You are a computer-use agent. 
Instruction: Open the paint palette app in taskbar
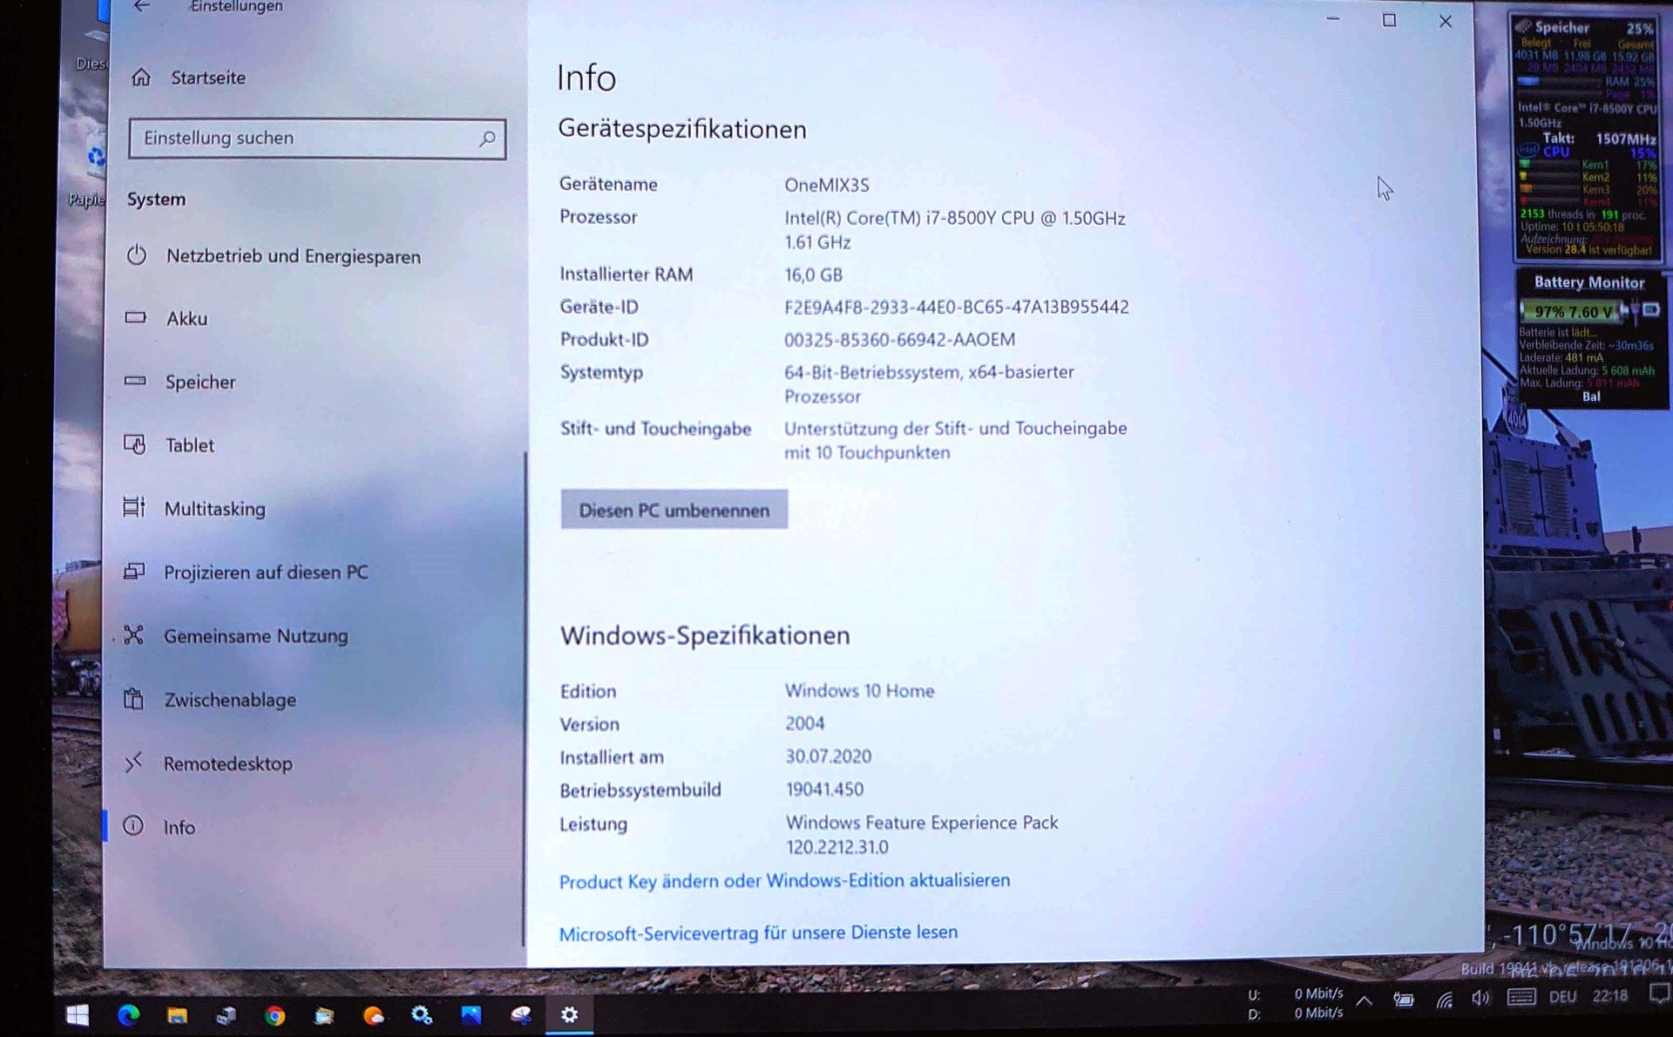[x=521, y=1014]
